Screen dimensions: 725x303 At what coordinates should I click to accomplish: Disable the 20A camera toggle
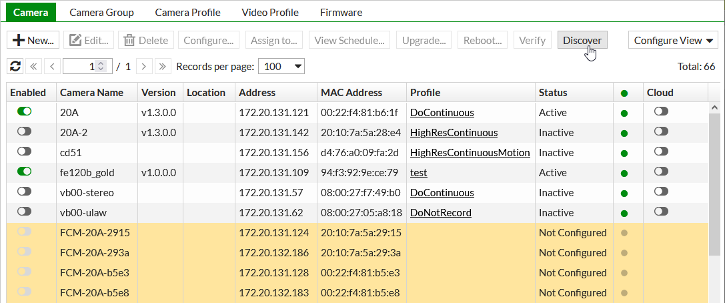[24, 112]
